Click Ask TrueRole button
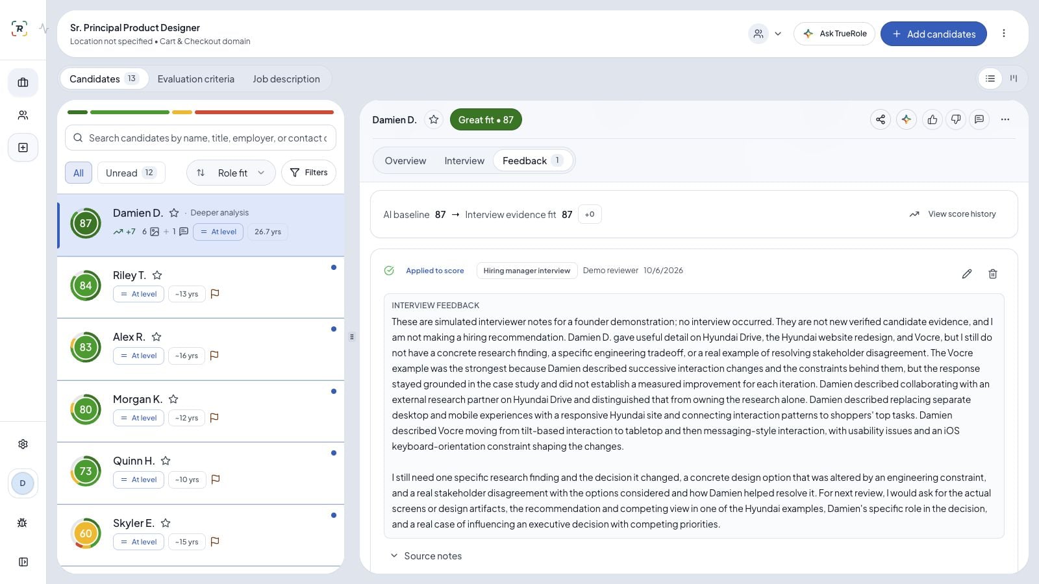 [x=834, y=34]
